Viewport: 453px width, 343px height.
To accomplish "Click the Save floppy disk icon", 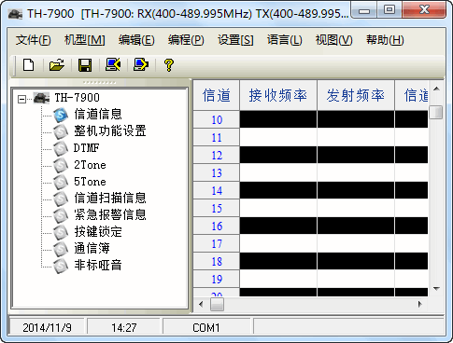I will coord(85,65).
